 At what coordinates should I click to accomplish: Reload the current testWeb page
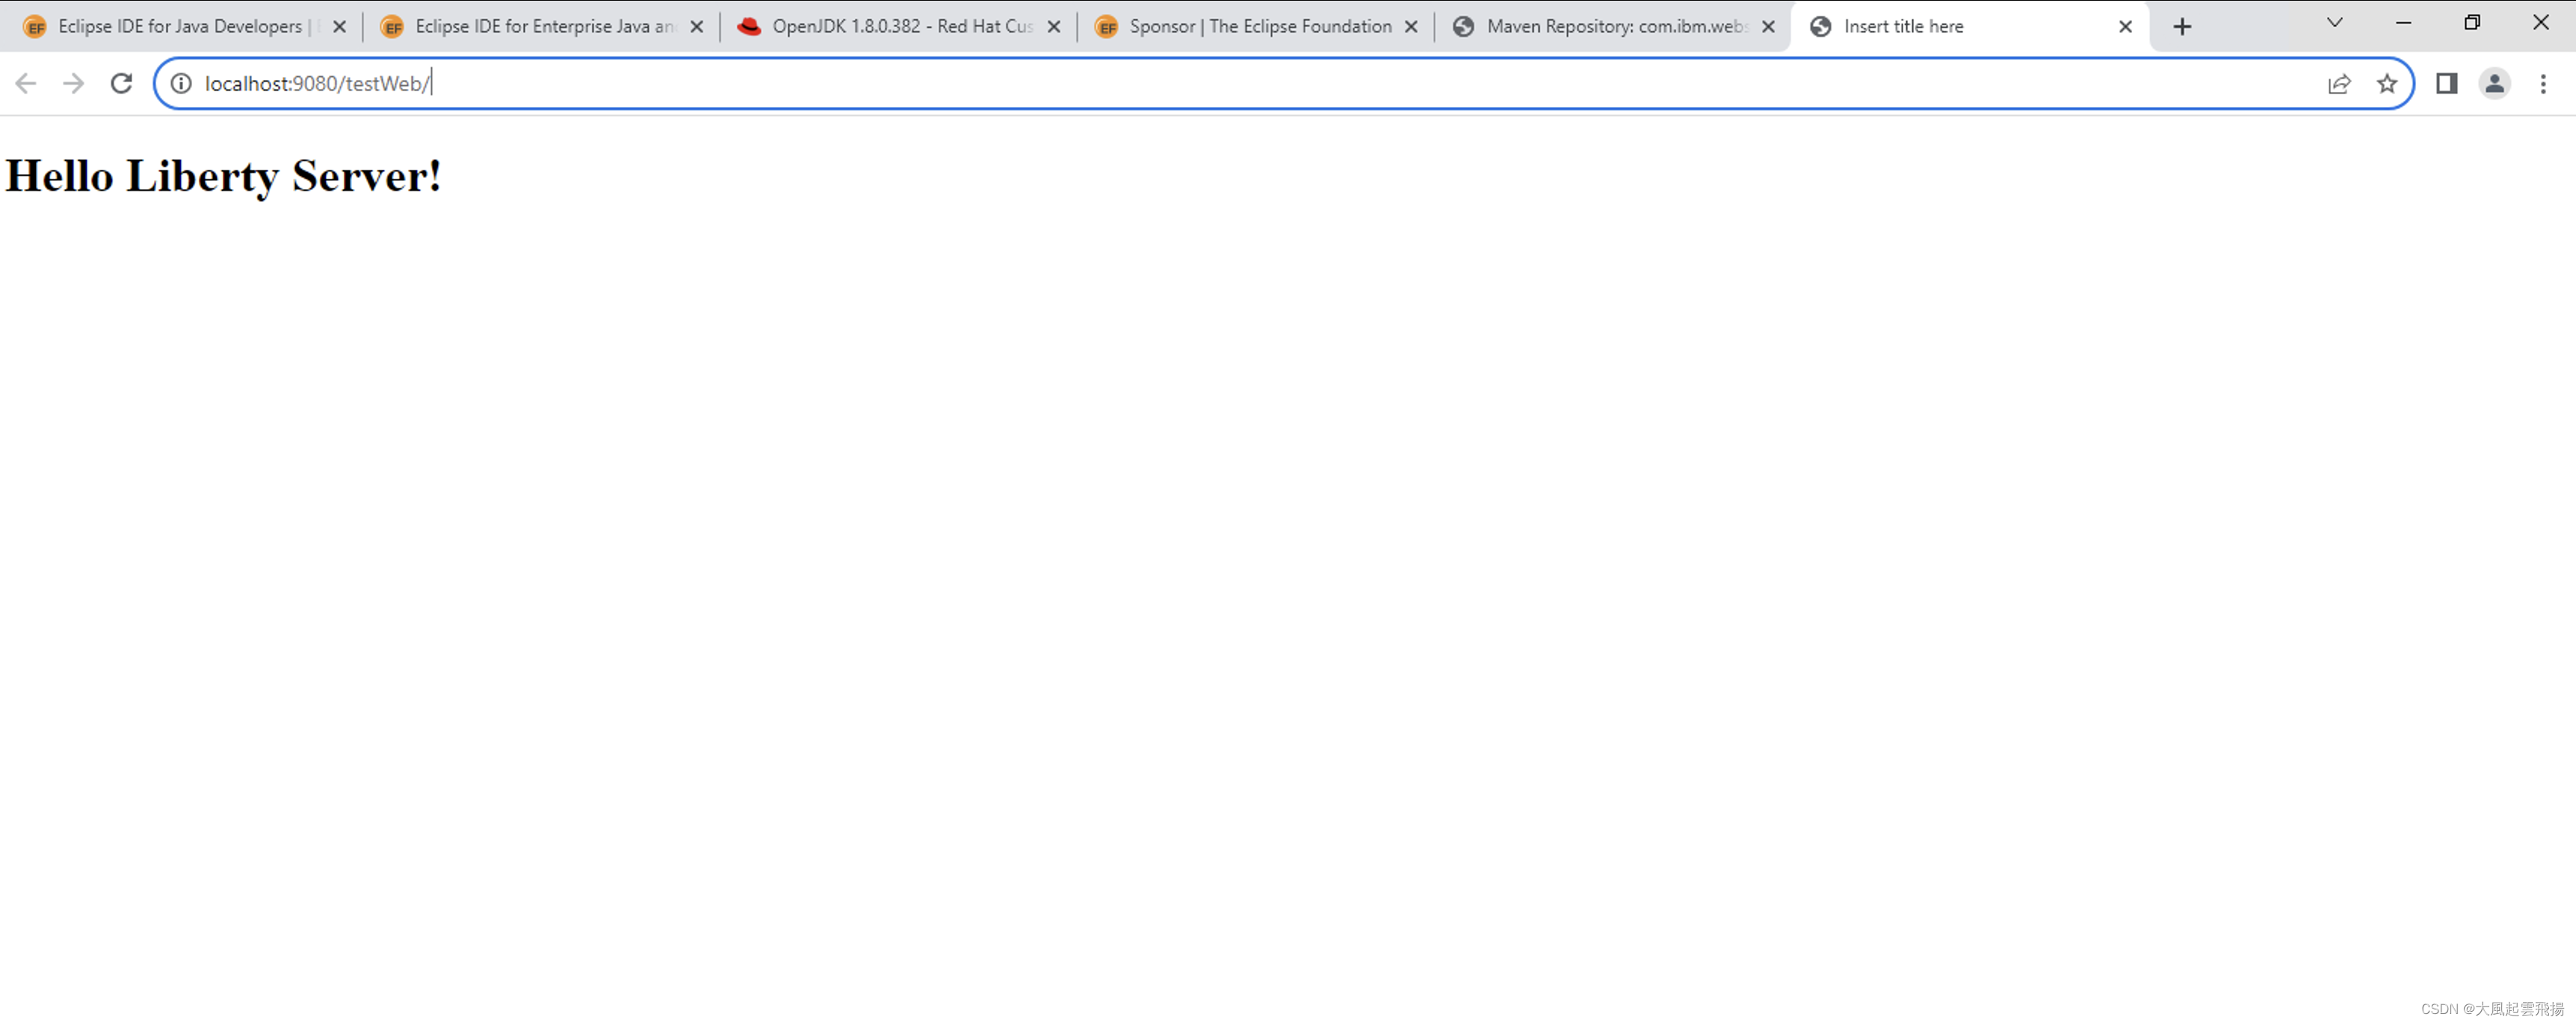click(121, 84)
